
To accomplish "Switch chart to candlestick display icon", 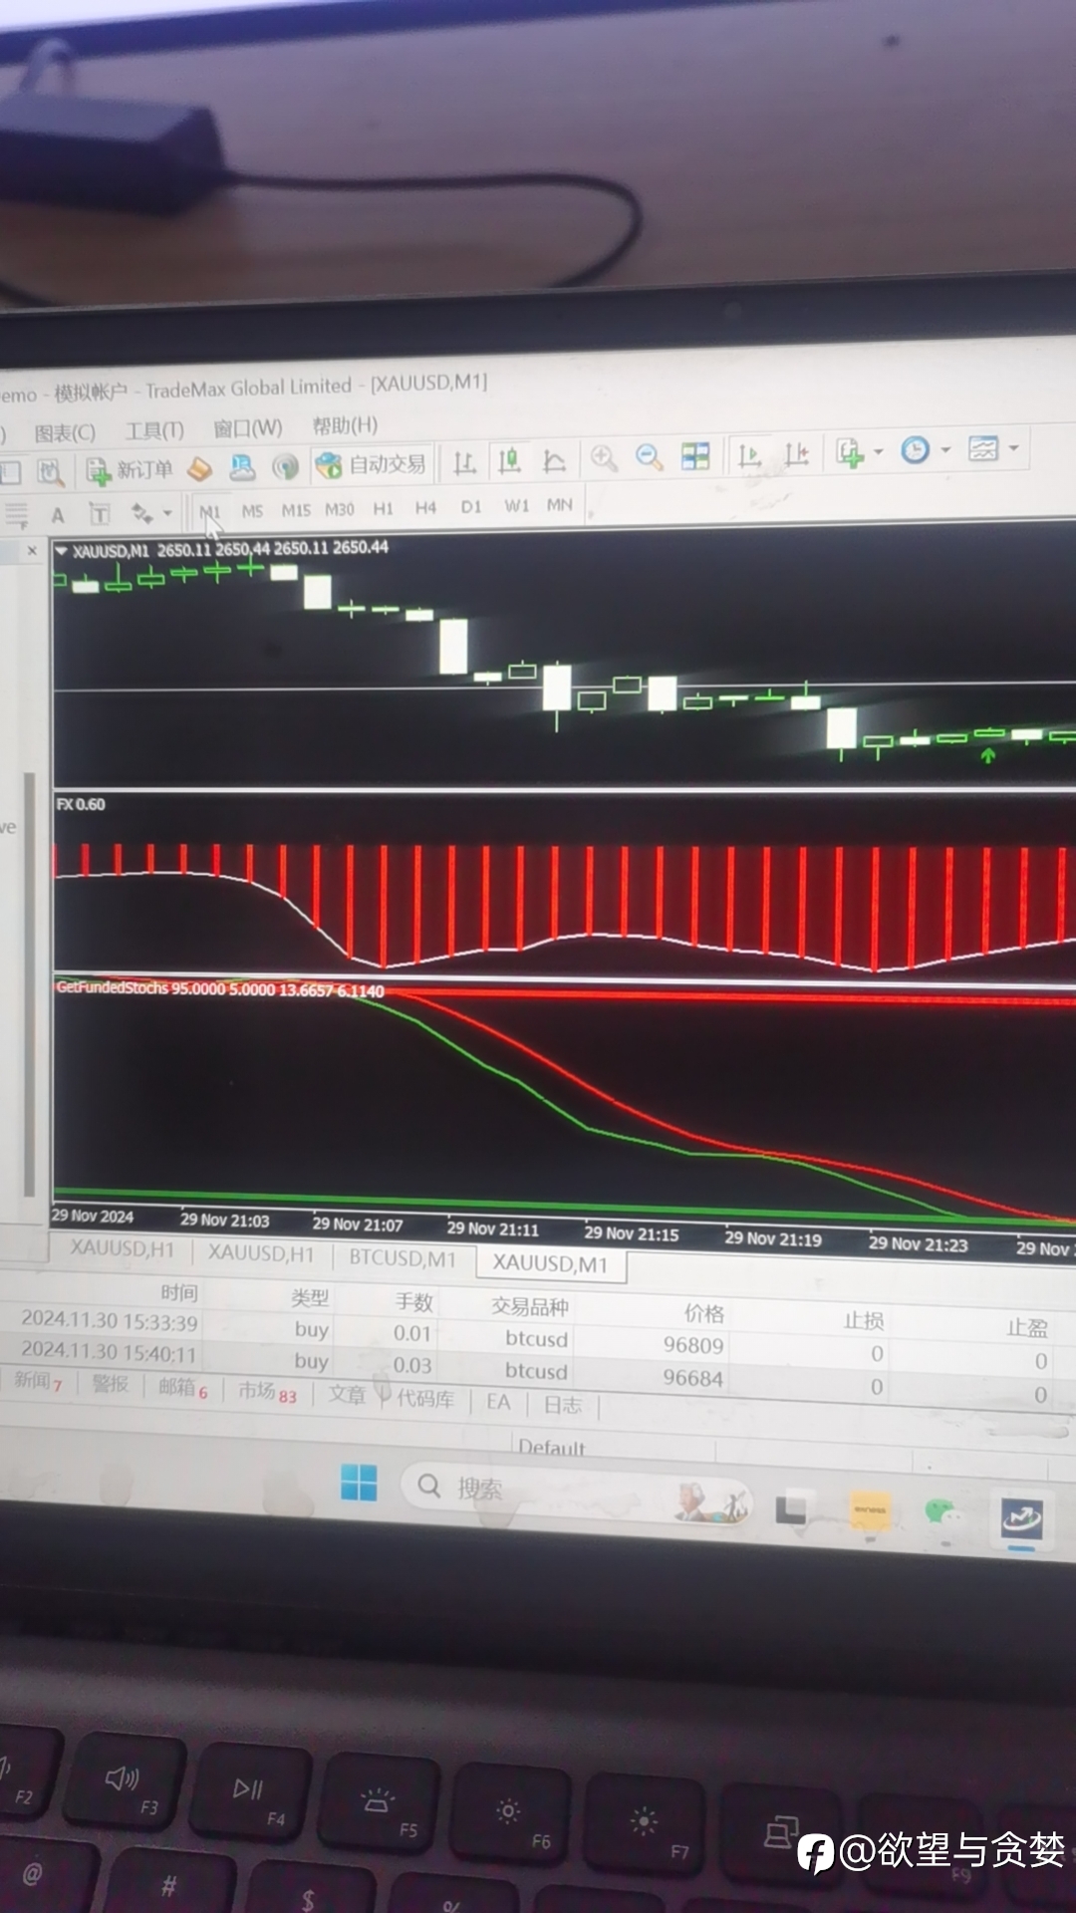I will pos(510,460).
